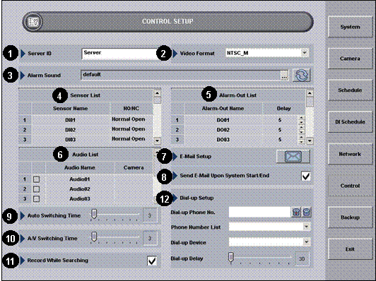Viewport: 376px width, 281px height.
Task: Click the Dial-up Phone No. input field
Action: click(x=259, y=213)
